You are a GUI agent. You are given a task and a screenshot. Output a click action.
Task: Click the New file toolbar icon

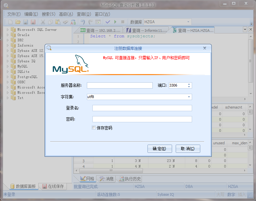(x=10, y=22)
